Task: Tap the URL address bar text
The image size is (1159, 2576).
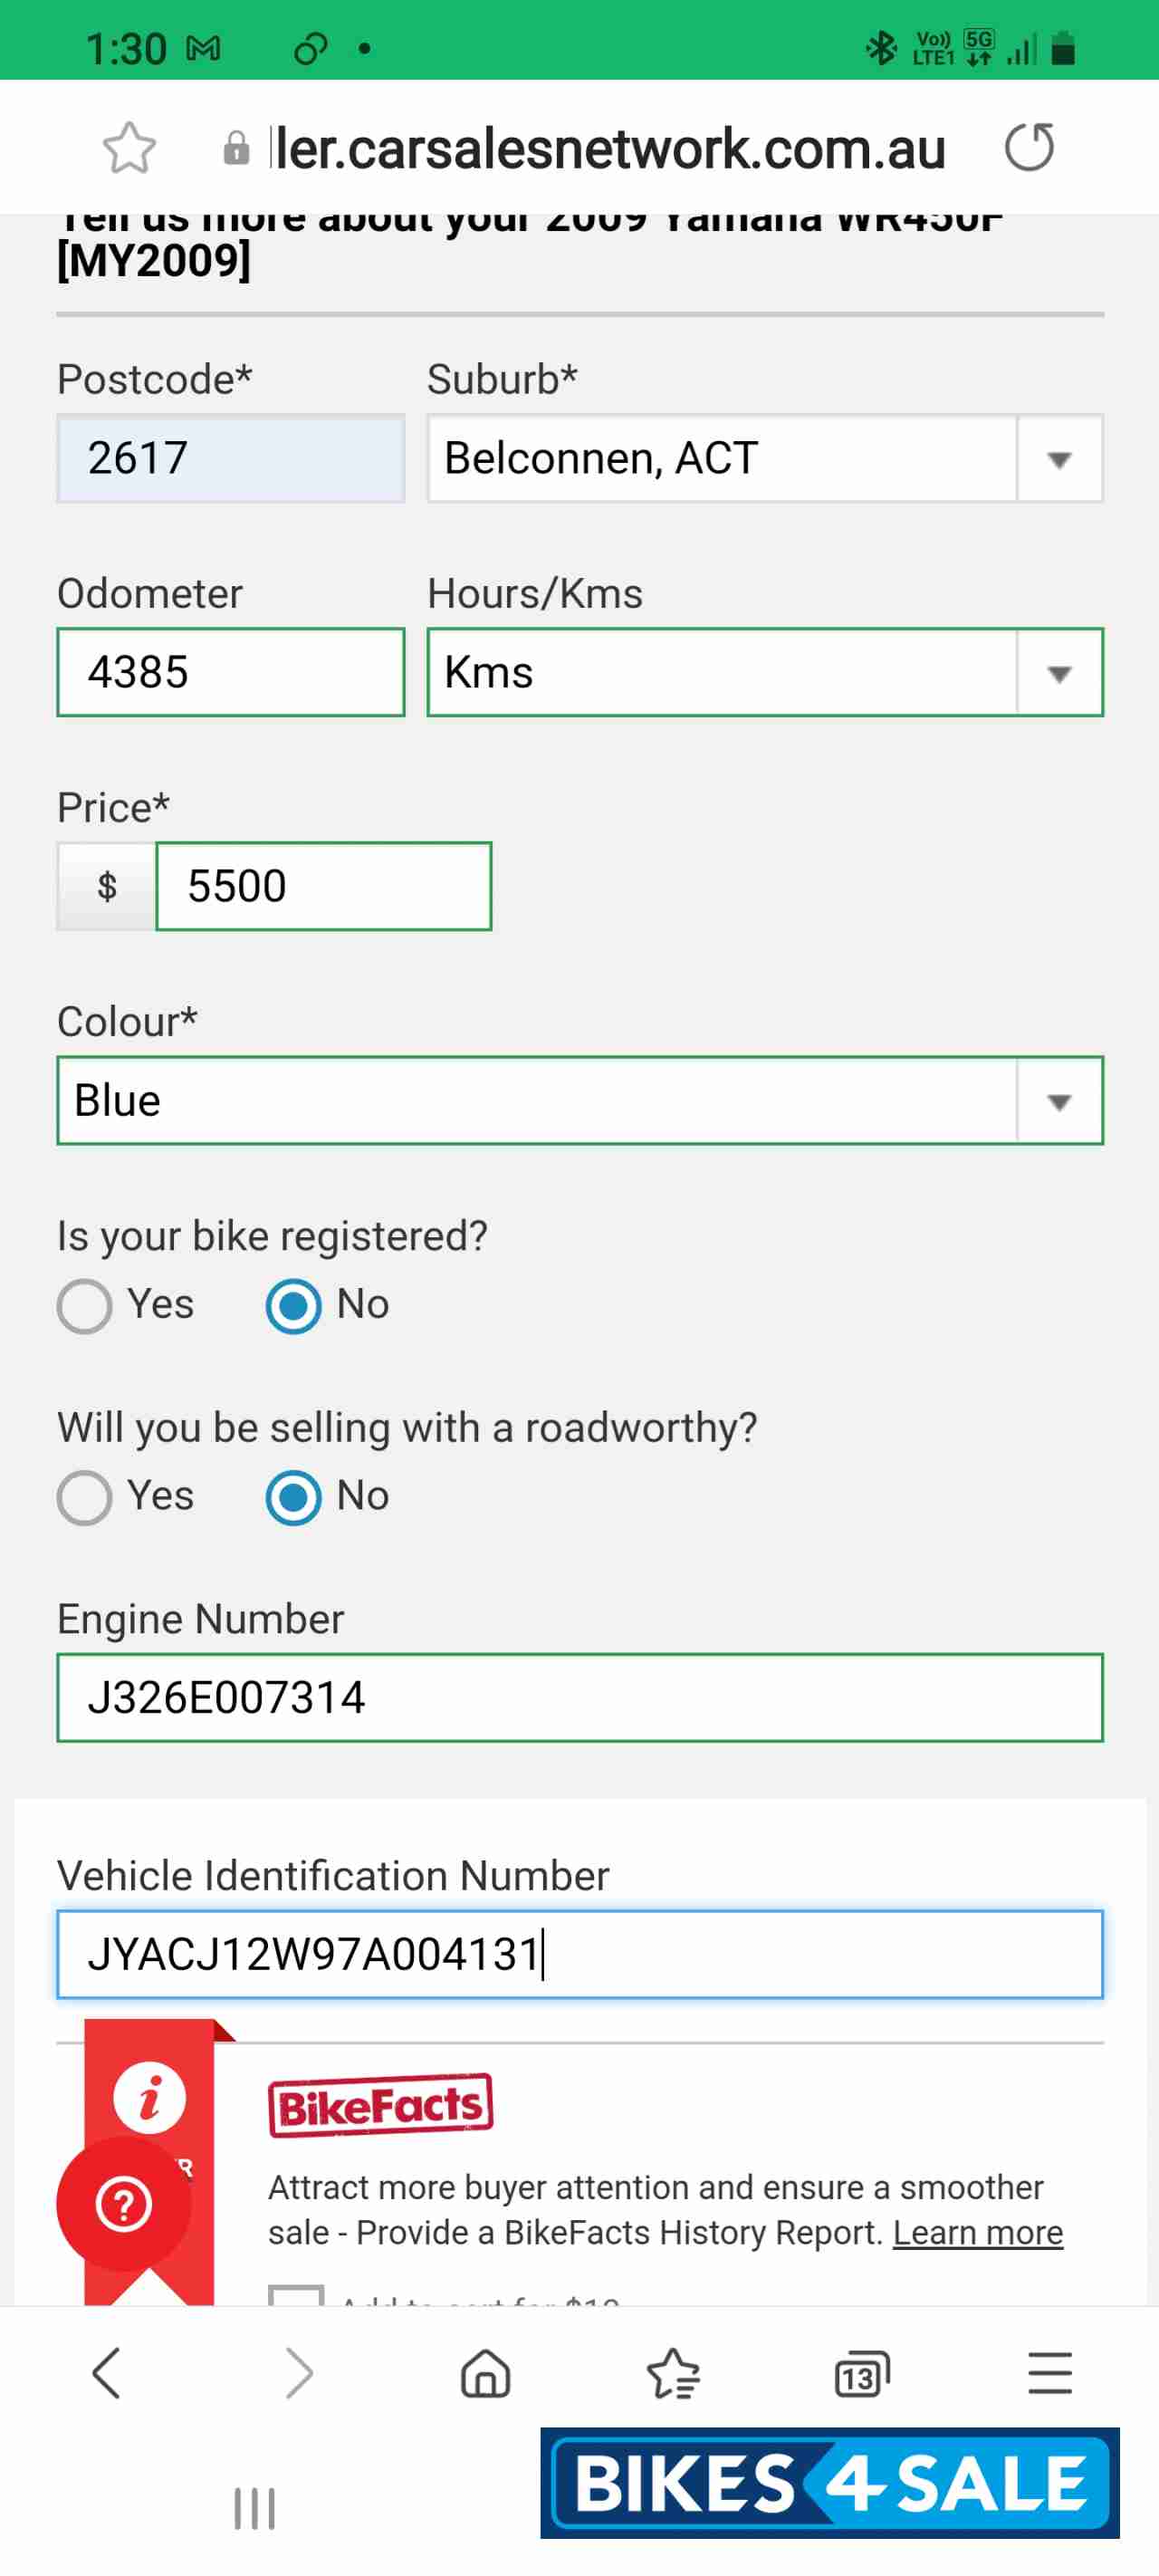Action: click(608, 148)
